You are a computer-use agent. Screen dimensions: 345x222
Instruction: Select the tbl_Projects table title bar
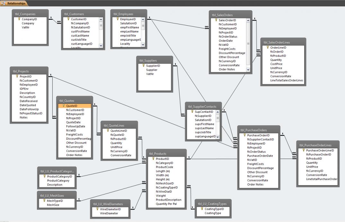29,71
